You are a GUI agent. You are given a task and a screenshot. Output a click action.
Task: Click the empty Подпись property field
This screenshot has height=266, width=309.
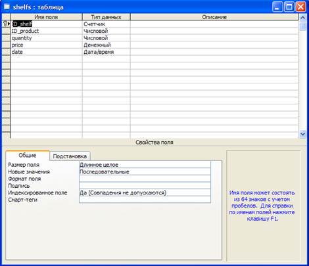(x=145, y=186)
